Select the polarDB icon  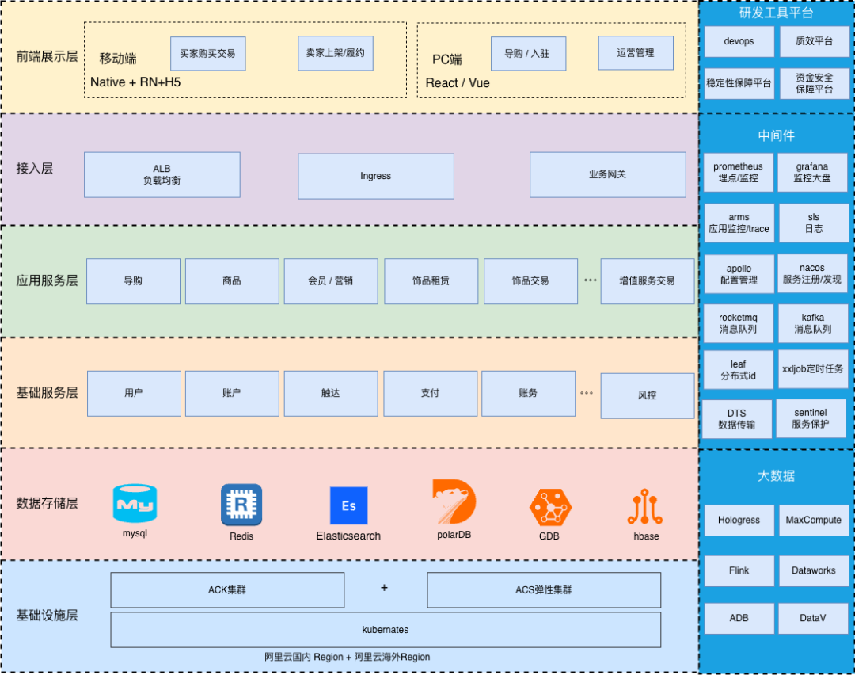click(454, 505)
